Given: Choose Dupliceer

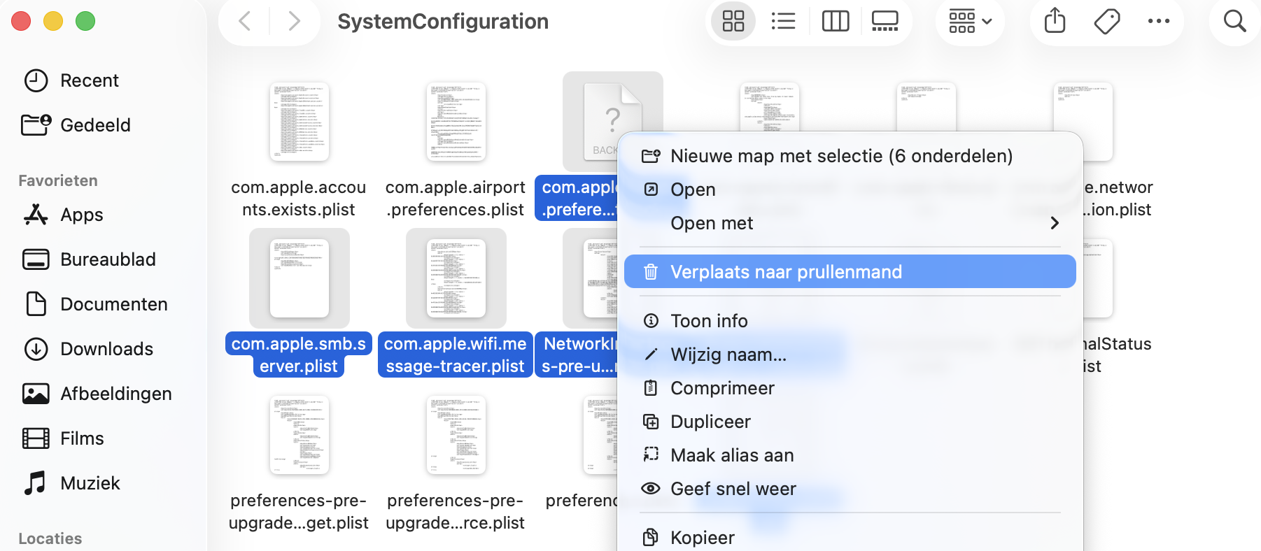Looking at the screenshot, I should point(850,422).
